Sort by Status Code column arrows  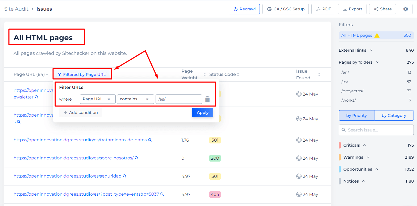[238, 75]
